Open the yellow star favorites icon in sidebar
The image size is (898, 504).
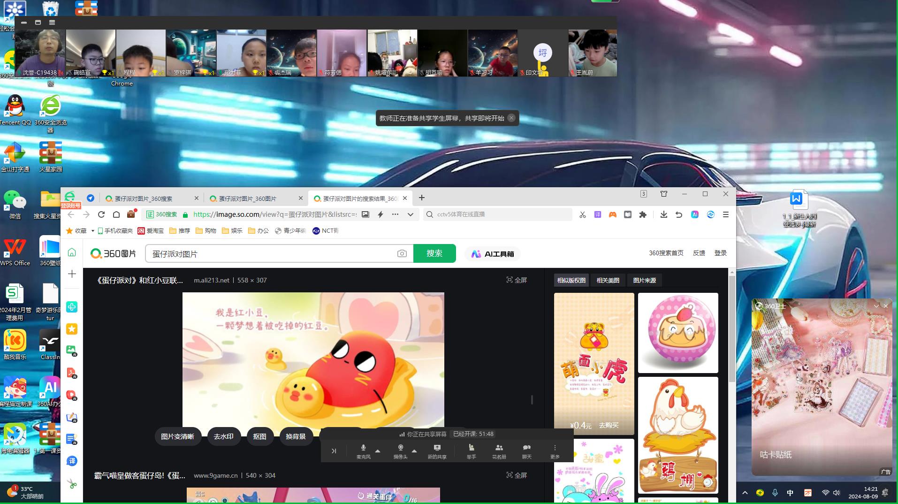click(x=72, y=329)
